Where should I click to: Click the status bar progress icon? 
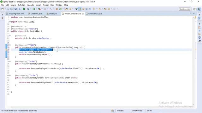pyautogui.click(x=113, y=111)
